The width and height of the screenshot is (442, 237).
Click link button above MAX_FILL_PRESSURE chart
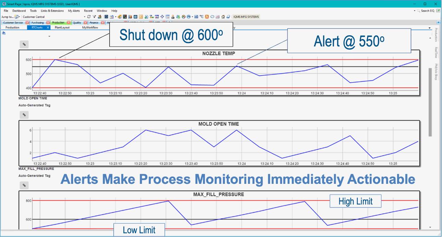click(x=24, y=185)
